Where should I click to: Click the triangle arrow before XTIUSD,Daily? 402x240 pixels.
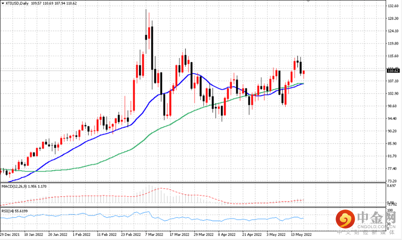coord(3,3)
